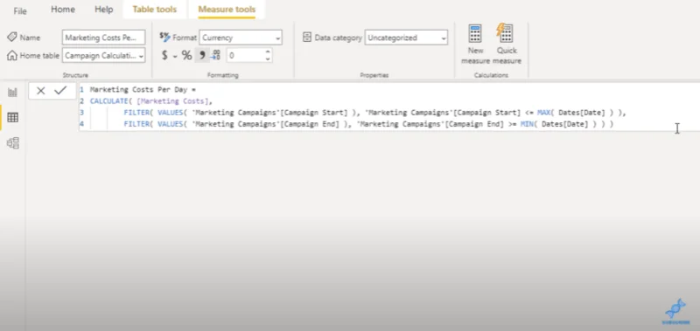Click the Name tag icon
This screenshot has width=700, height=331.
tap(12, 38)
